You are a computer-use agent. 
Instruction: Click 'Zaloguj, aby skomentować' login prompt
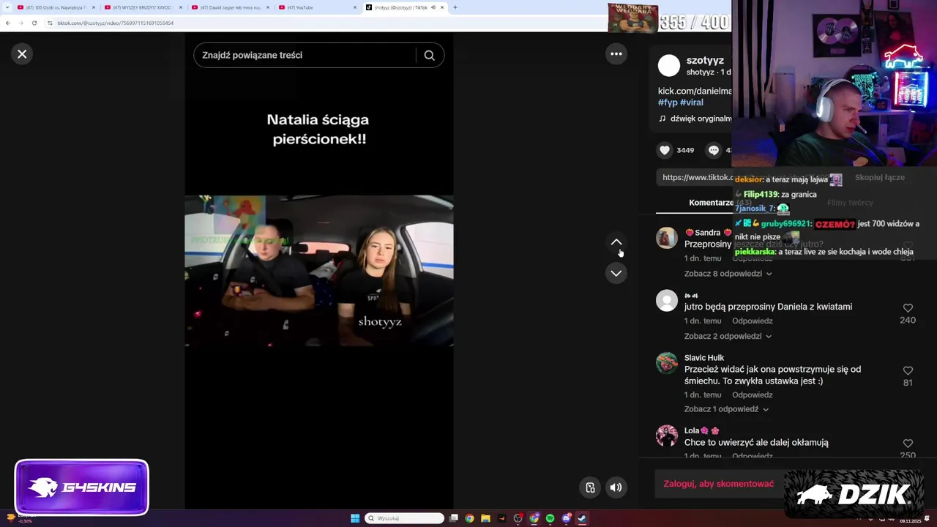click(x=719, y=484)
